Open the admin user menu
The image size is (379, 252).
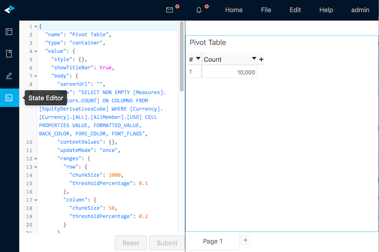[360, 10]
